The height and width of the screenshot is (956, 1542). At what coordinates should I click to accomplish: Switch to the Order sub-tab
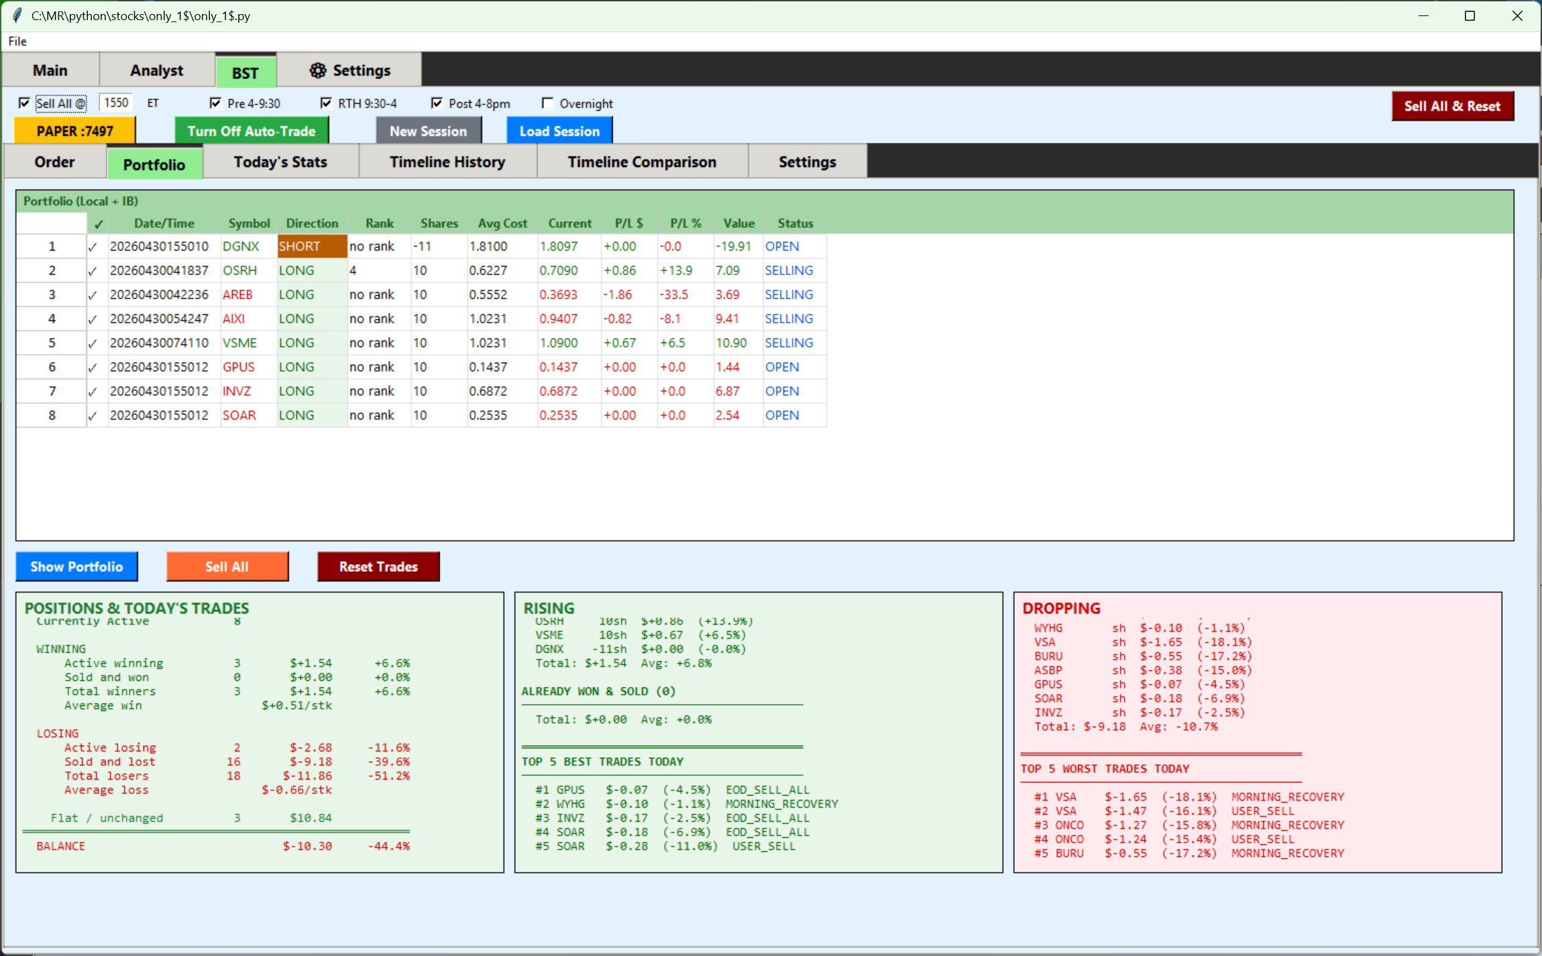click(x=55, y=162)
